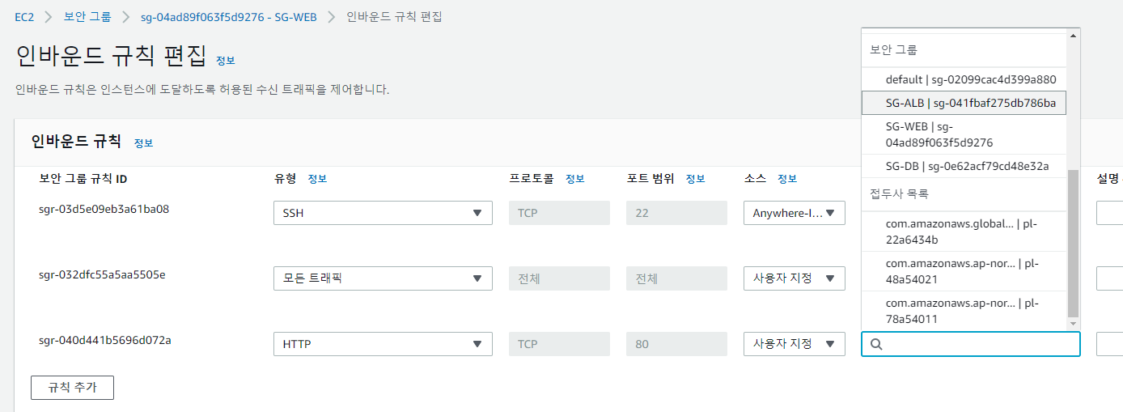Screen dimensions: 1123x412
Task: Select prefix list pl-22a6434b
Action: (964, 231)
